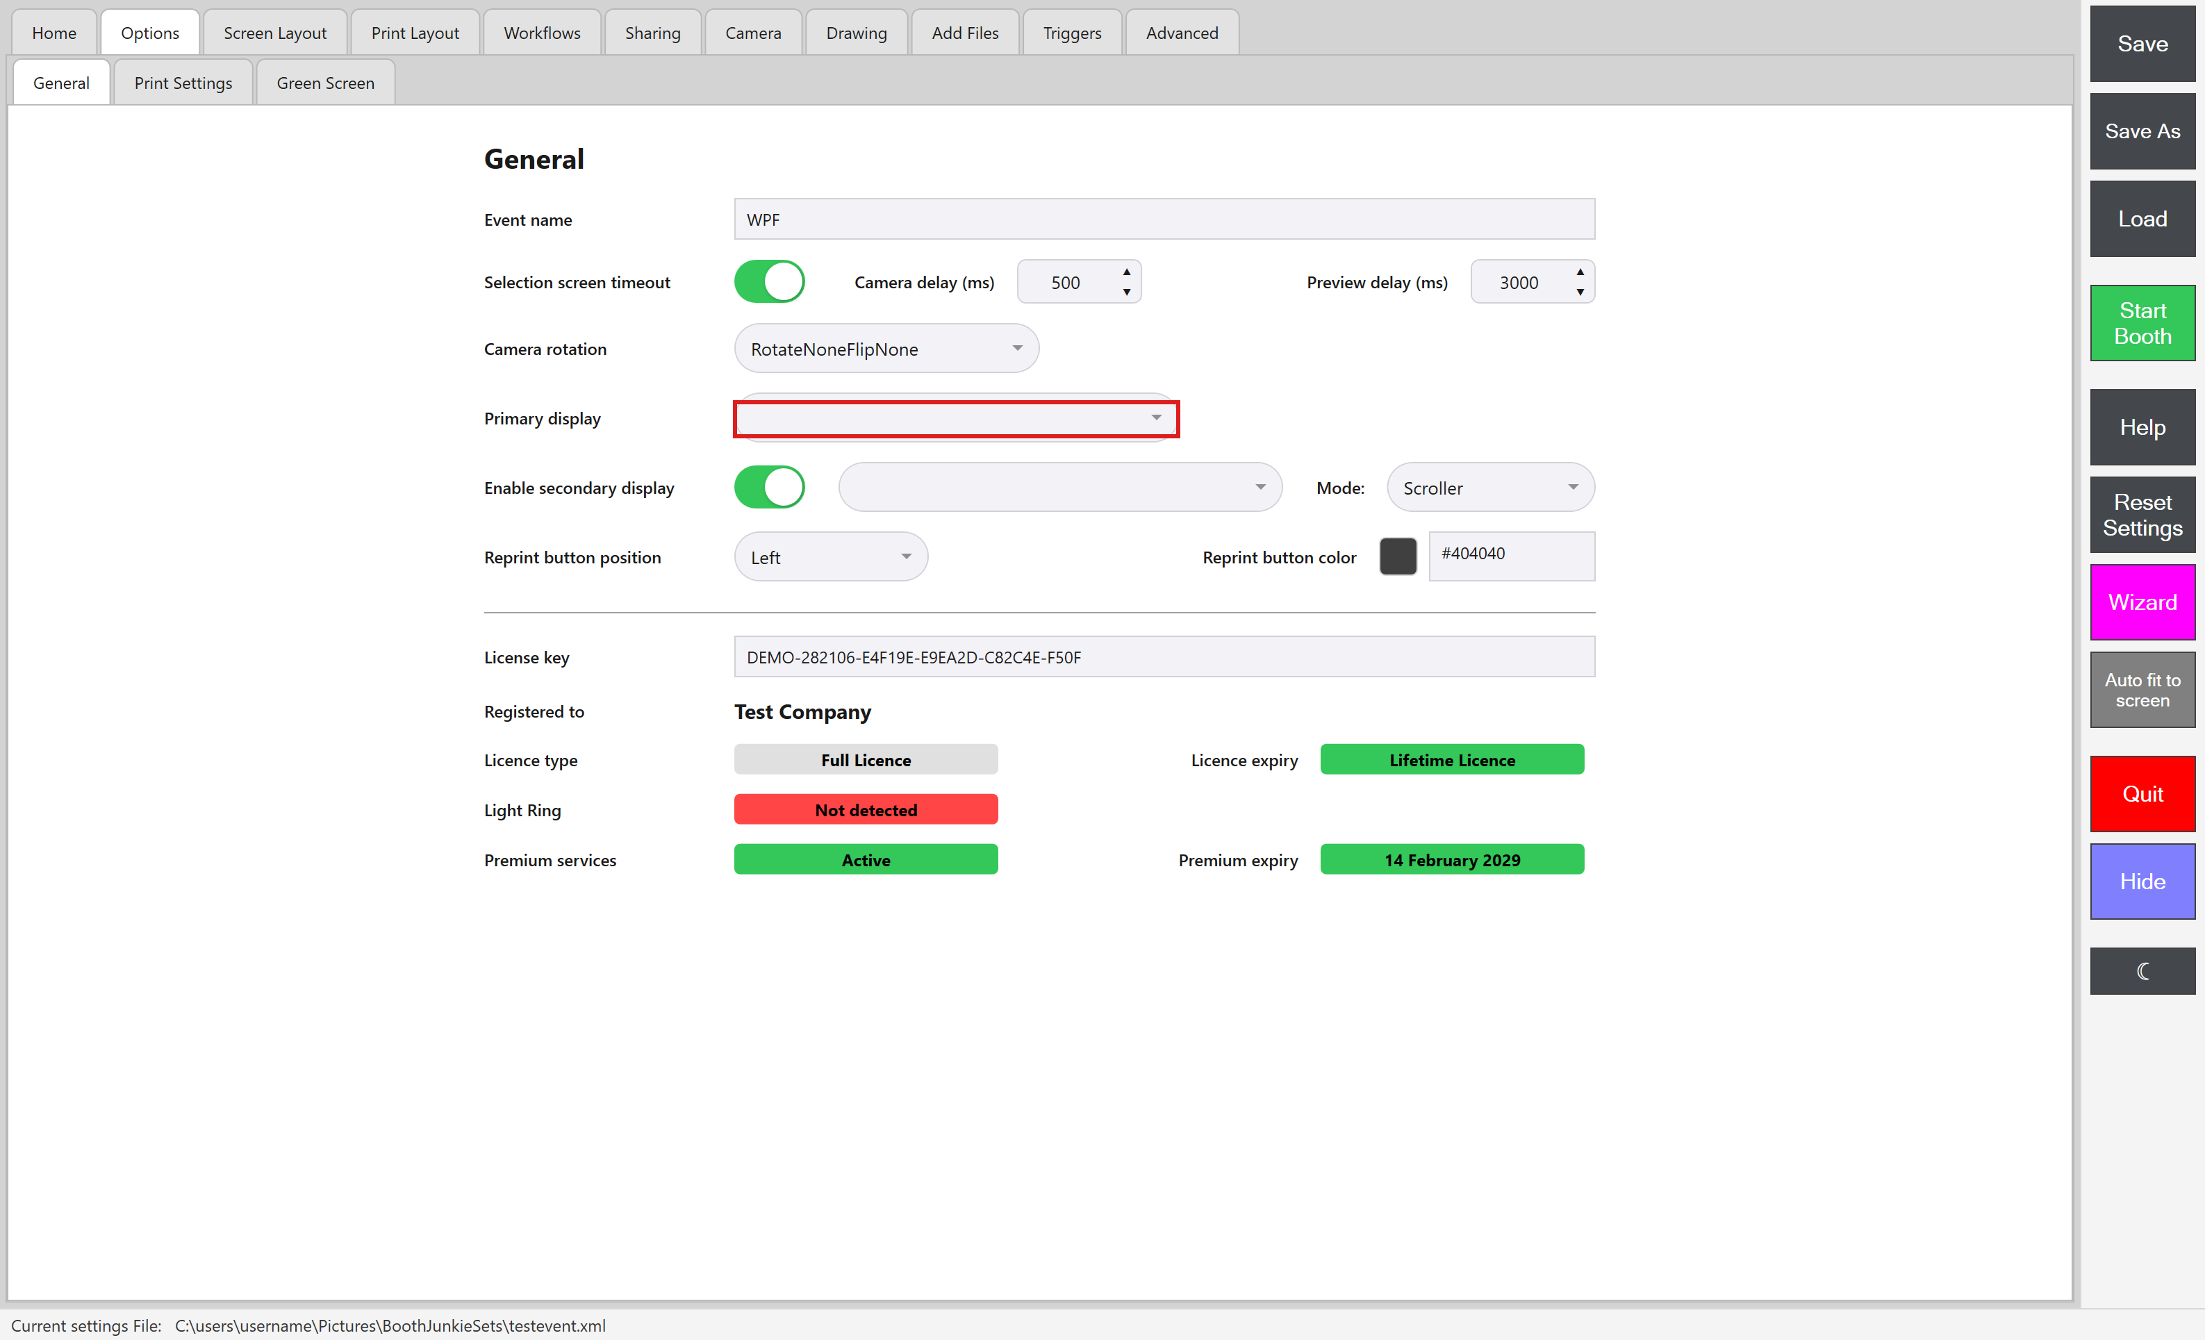Increase Preview delay with up arrow
Image resolution: width=2205 pixels, height=1340 pixels.
[x=1580, y=271]
